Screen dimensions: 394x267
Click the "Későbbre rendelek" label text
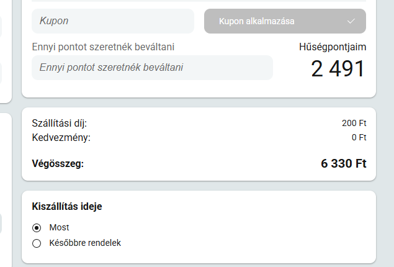pos(85,243)
